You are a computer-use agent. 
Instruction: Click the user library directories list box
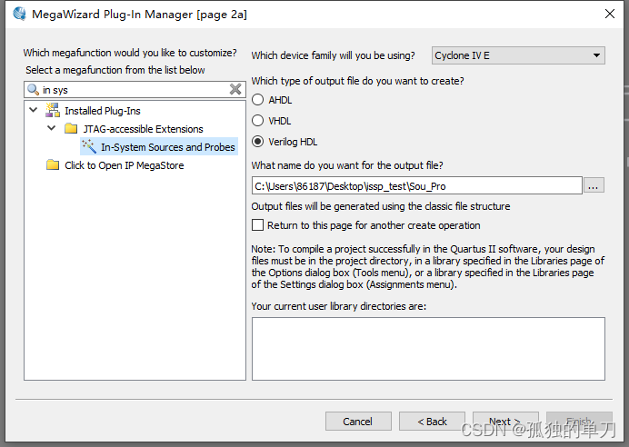pos(428,349)
